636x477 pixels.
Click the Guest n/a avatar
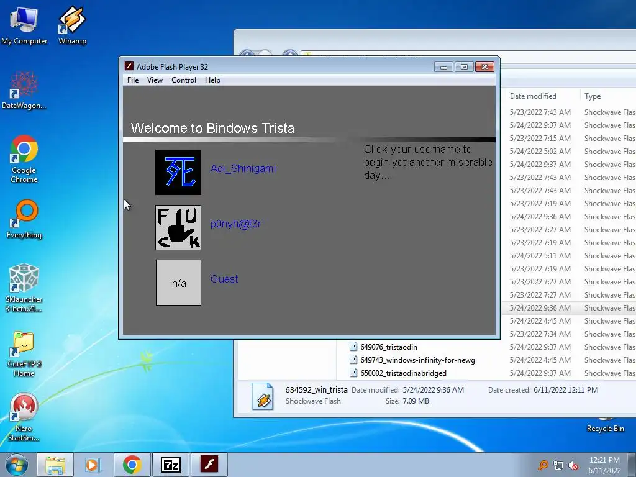tap(178, 283)
